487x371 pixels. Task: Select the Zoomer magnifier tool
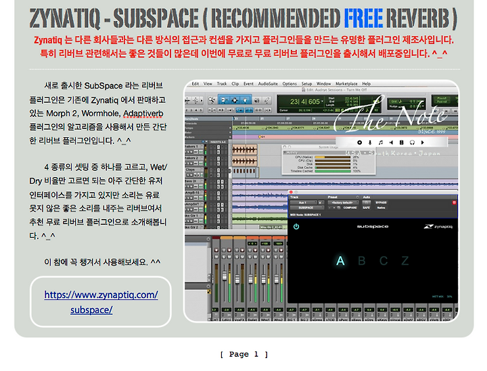[212, 100]
